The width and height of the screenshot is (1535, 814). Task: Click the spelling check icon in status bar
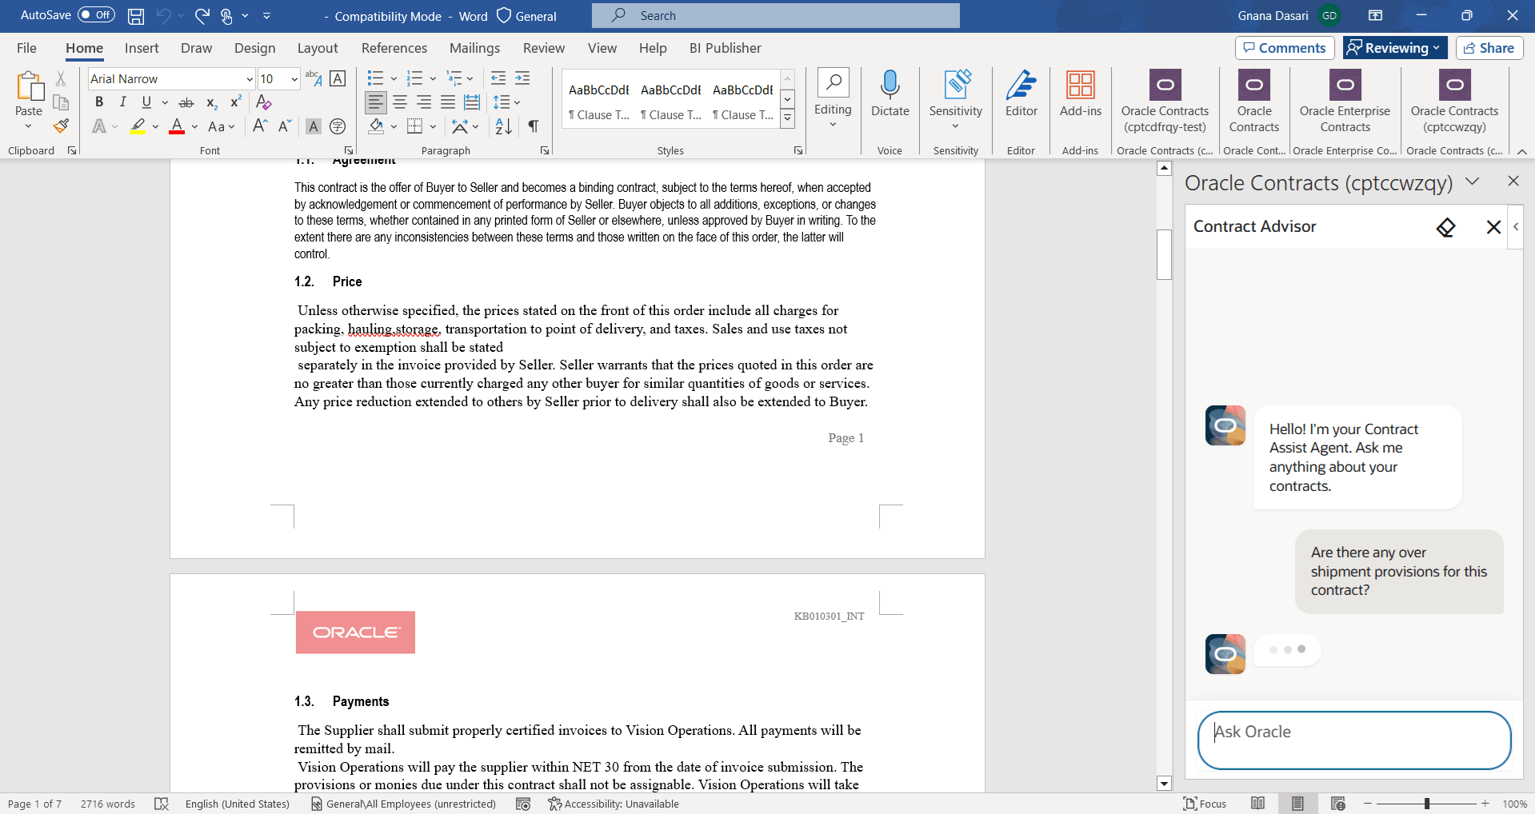click(162, 804)
